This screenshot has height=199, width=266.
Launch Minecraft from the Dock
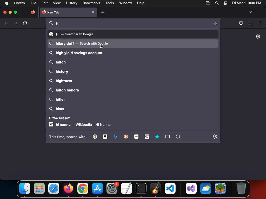(220, 188)
